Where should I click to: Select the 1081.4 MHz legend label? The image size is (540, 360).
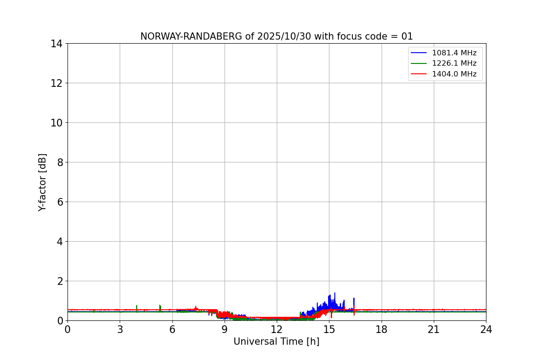pos(454,53)
